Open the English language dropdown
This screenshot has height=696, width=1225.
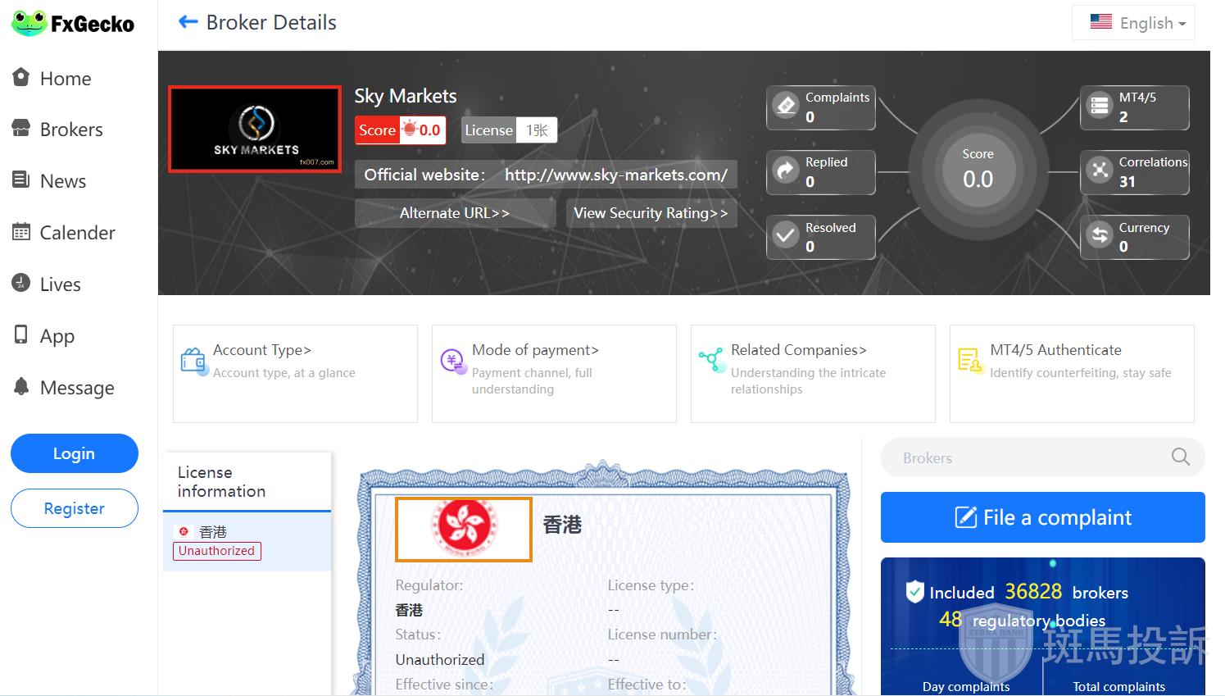[1133, 23]
